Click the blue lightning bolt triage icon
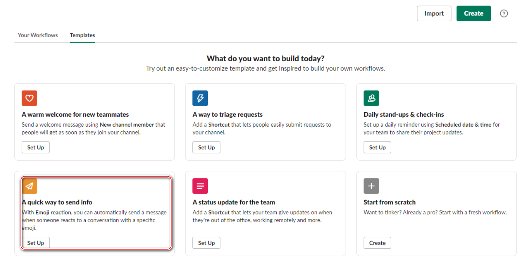Image resolution: width=529 pixels, height=268 pixels. click(x=200, y=98)
